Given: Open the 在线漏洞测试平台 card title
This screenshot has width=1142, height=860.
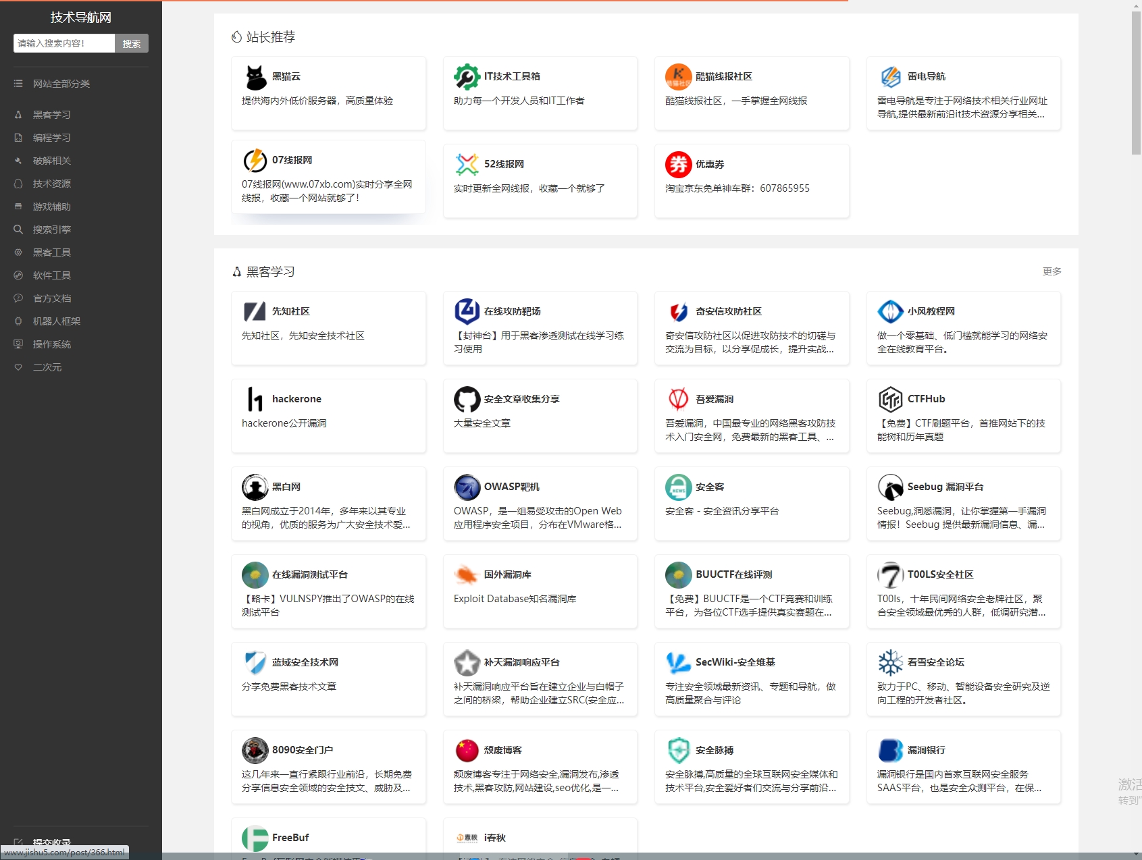Looking at the screenshot, I should [310, 575].
